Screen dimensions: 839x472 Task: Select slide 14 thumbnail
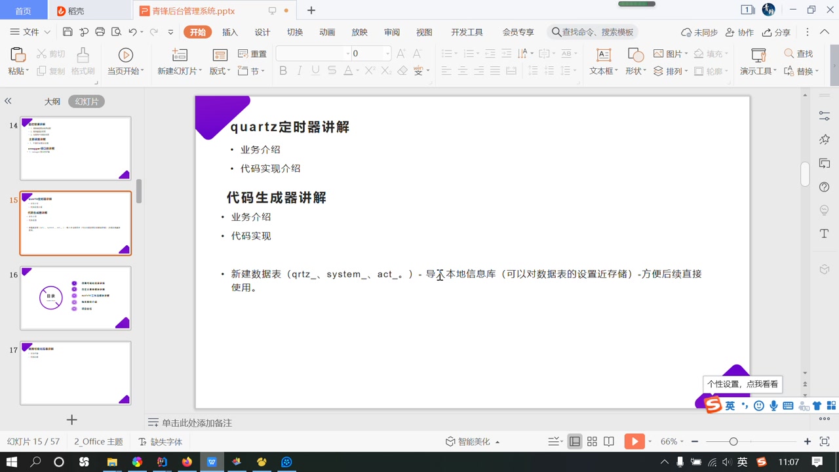pyautogui.click(x=75, y=148)
